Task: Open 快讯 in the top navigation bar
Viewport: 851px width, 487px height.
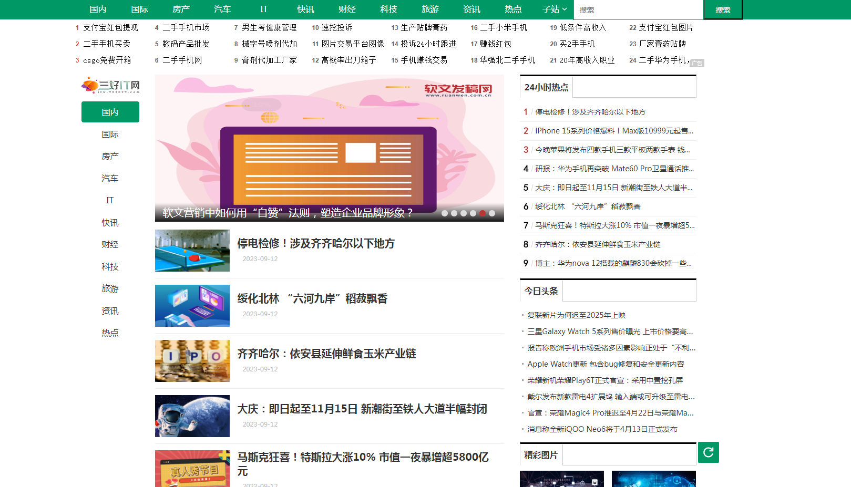Action: [305, 9]
